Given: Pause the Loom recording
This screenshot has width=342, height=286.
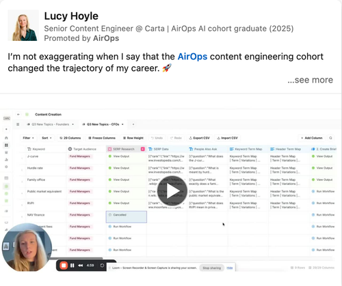Looking at the screenshot, I should coord(73,266).
